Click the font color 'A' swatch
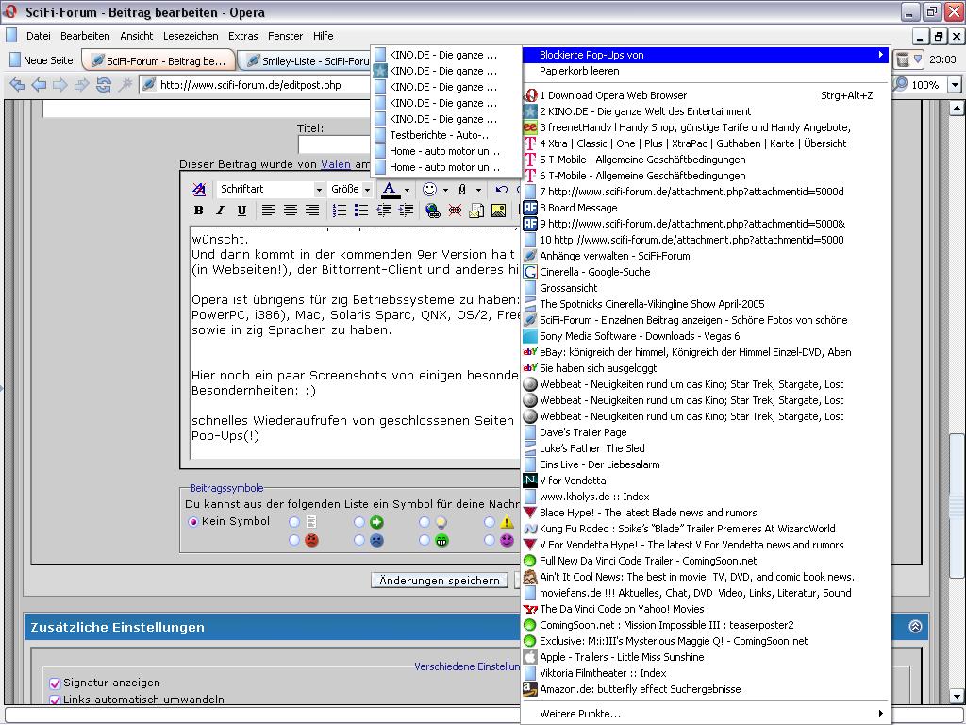Viewport: 966px width, 725px height. [x=389, y=190]
